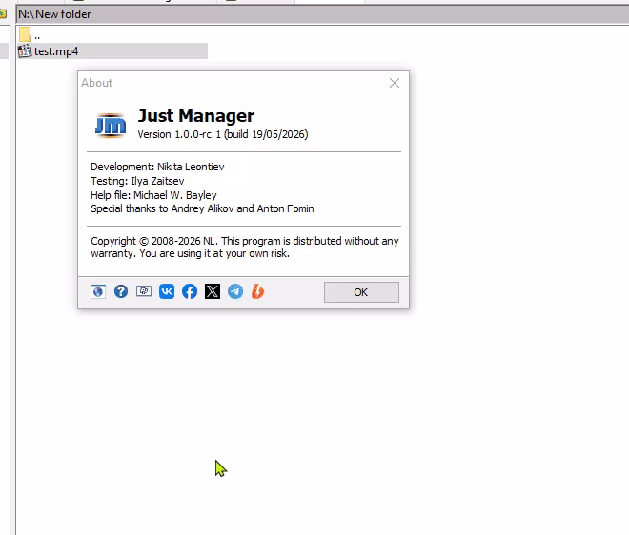Click 'Development: Nikita Leontiev' line
629x535 pixels.
157,167
